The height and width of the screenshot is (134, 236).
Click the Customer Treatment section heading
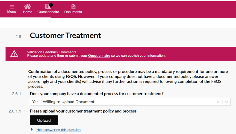65,35
